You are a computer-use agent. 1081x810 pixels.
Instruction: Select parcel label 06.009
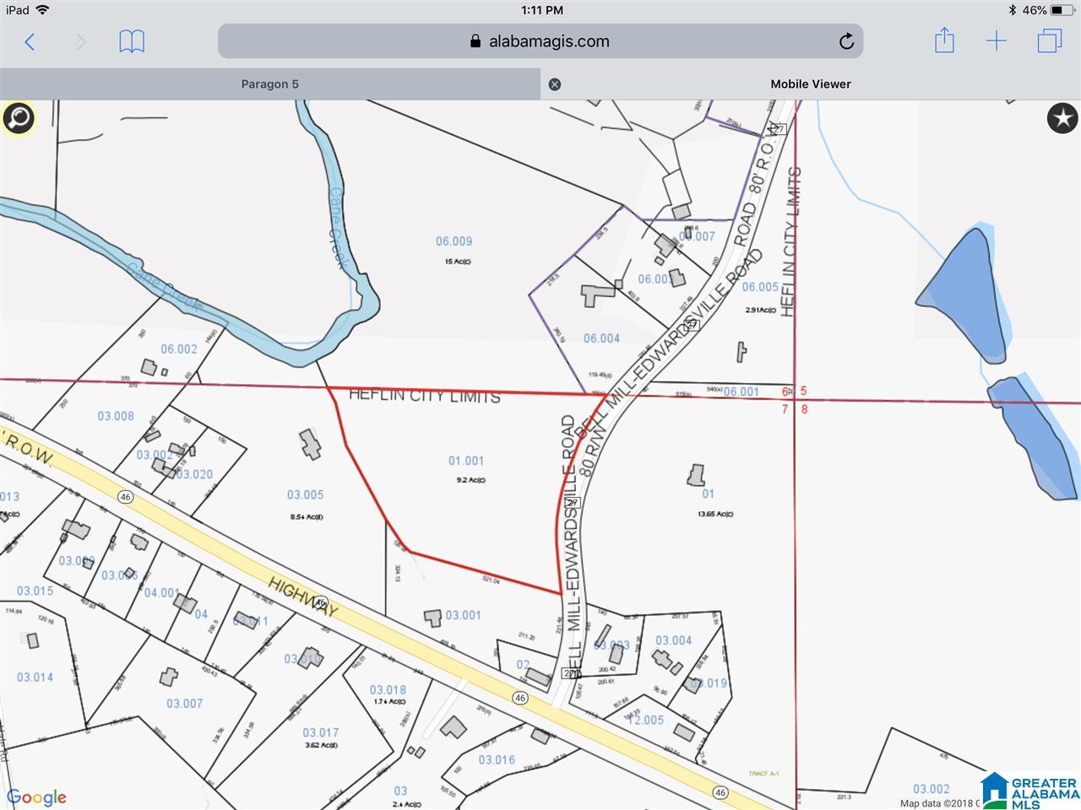pyautogui.click(x=454, y=241)
